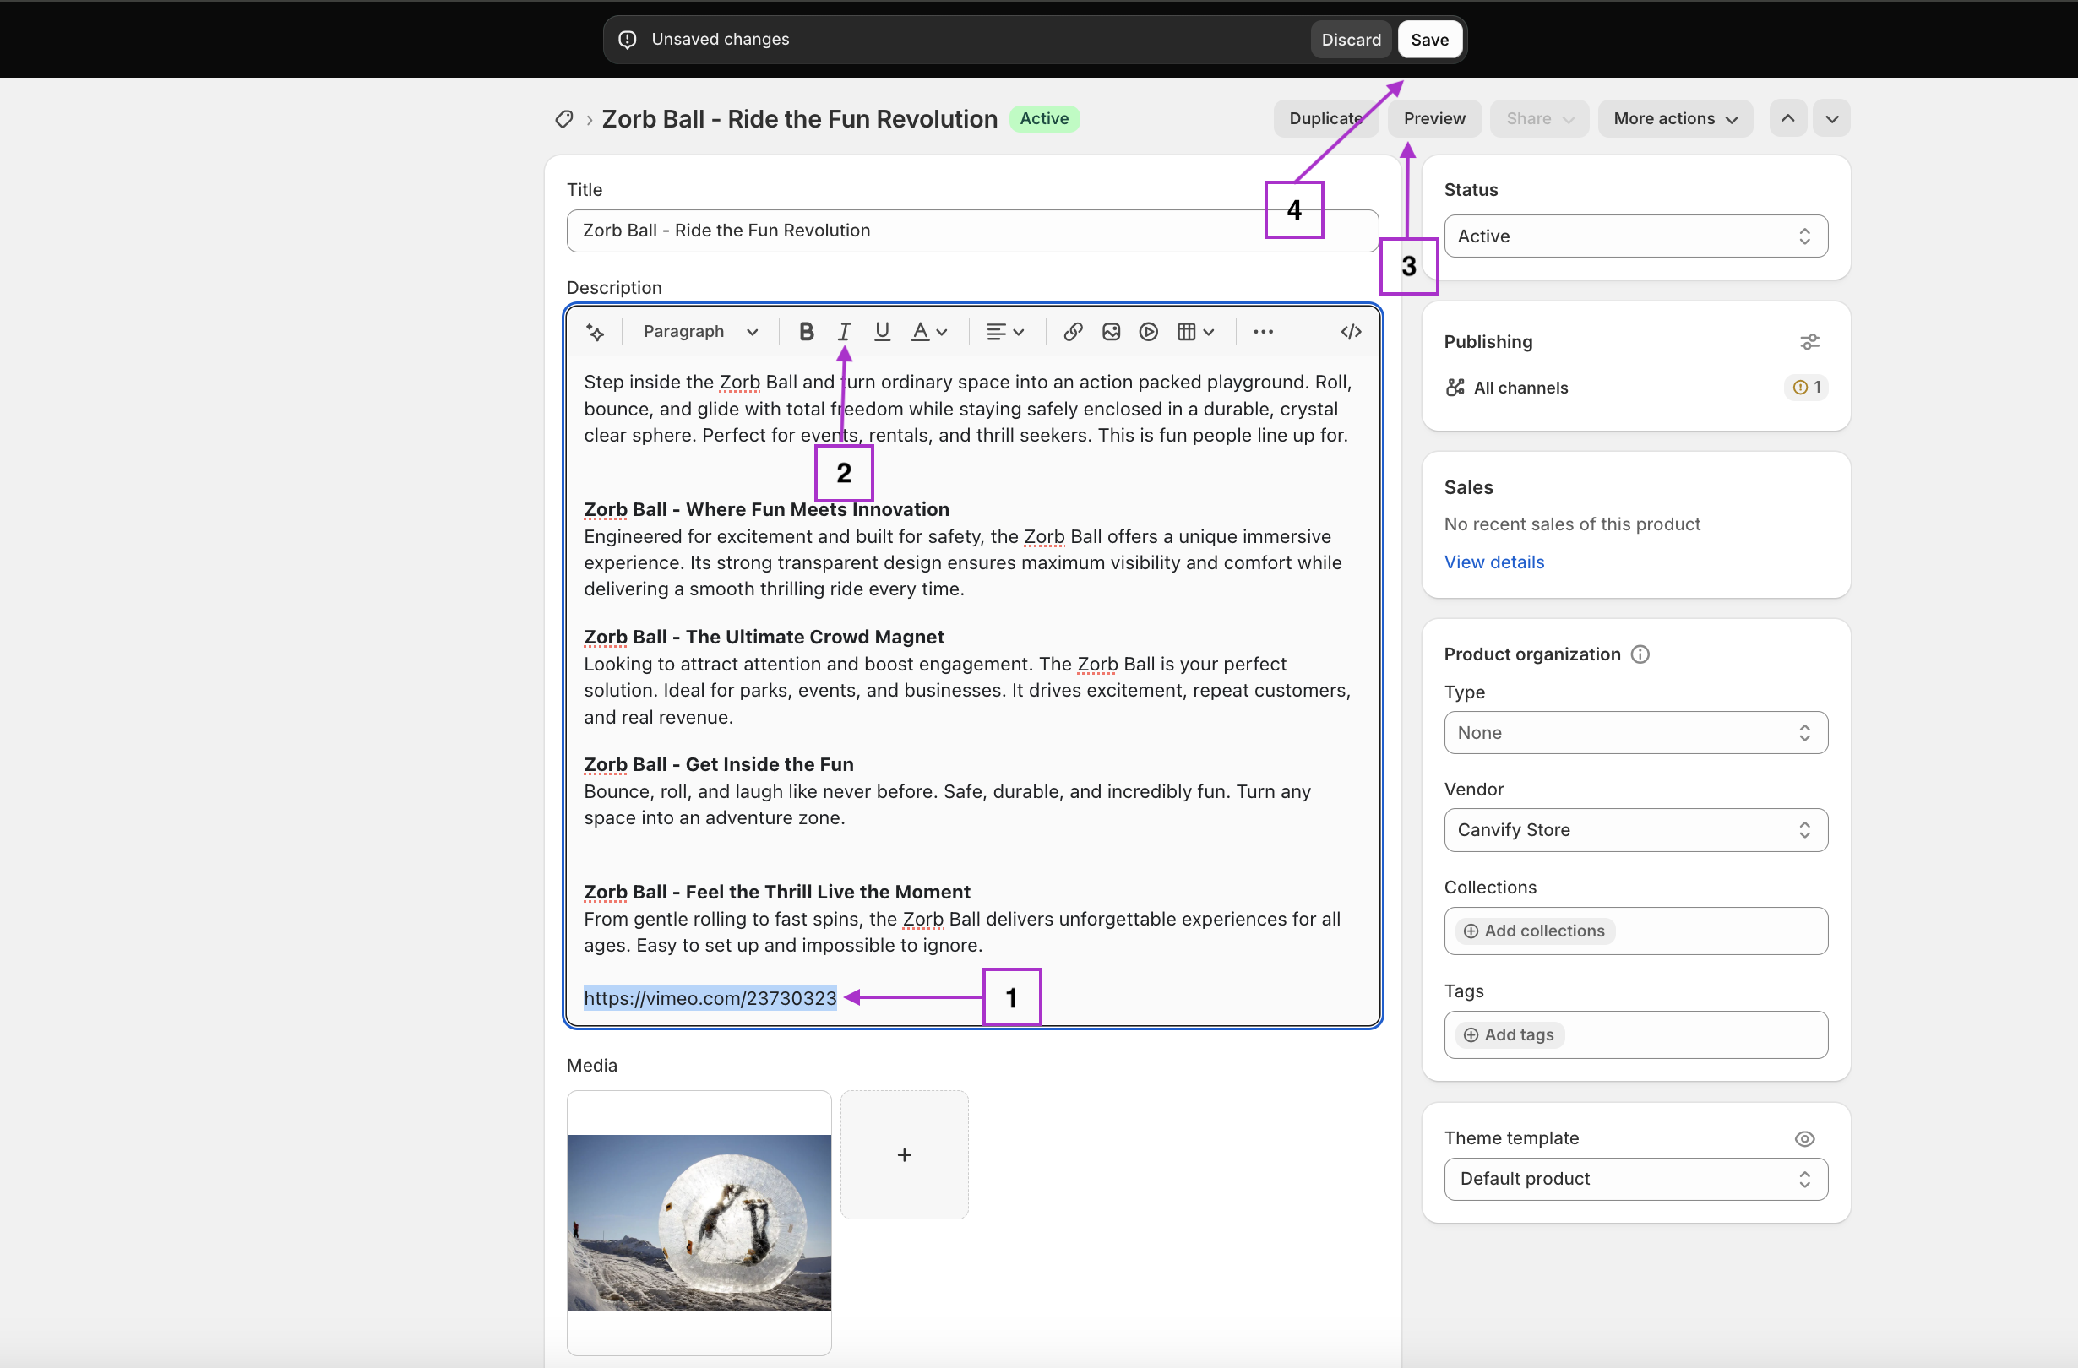Viewport: 2078px width, 1368px height.
Task: Add new media with plus tile
Action: coord(904,1154)
